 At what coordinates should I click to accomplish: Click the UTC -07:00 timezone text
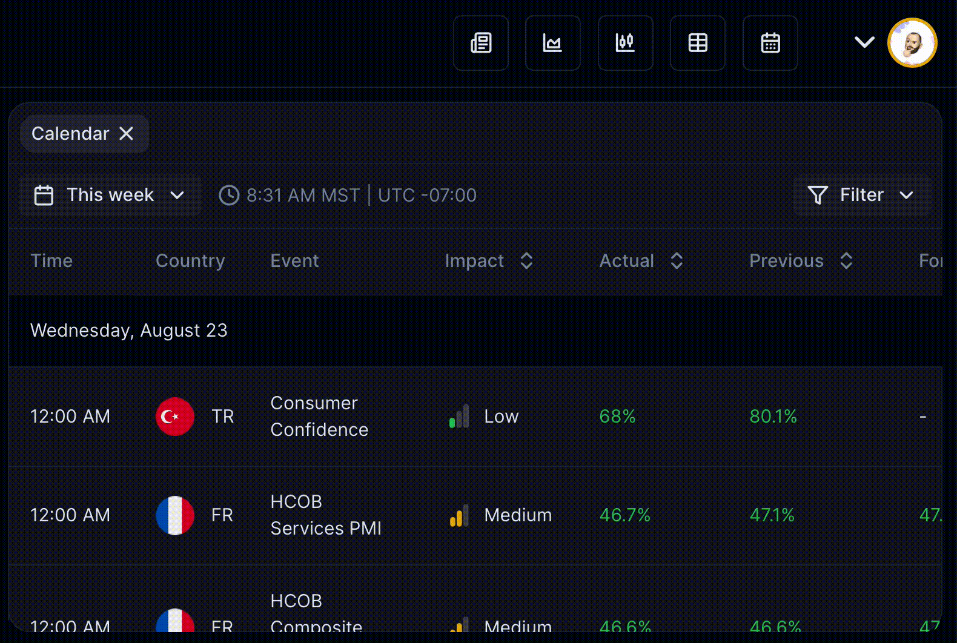427,195
